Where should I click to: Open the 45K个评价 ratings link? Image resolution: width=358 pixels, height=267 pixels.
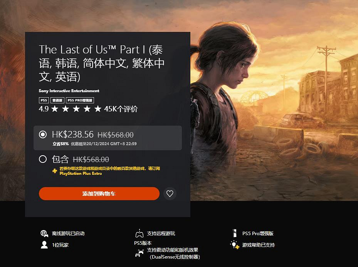coord(121,109)
